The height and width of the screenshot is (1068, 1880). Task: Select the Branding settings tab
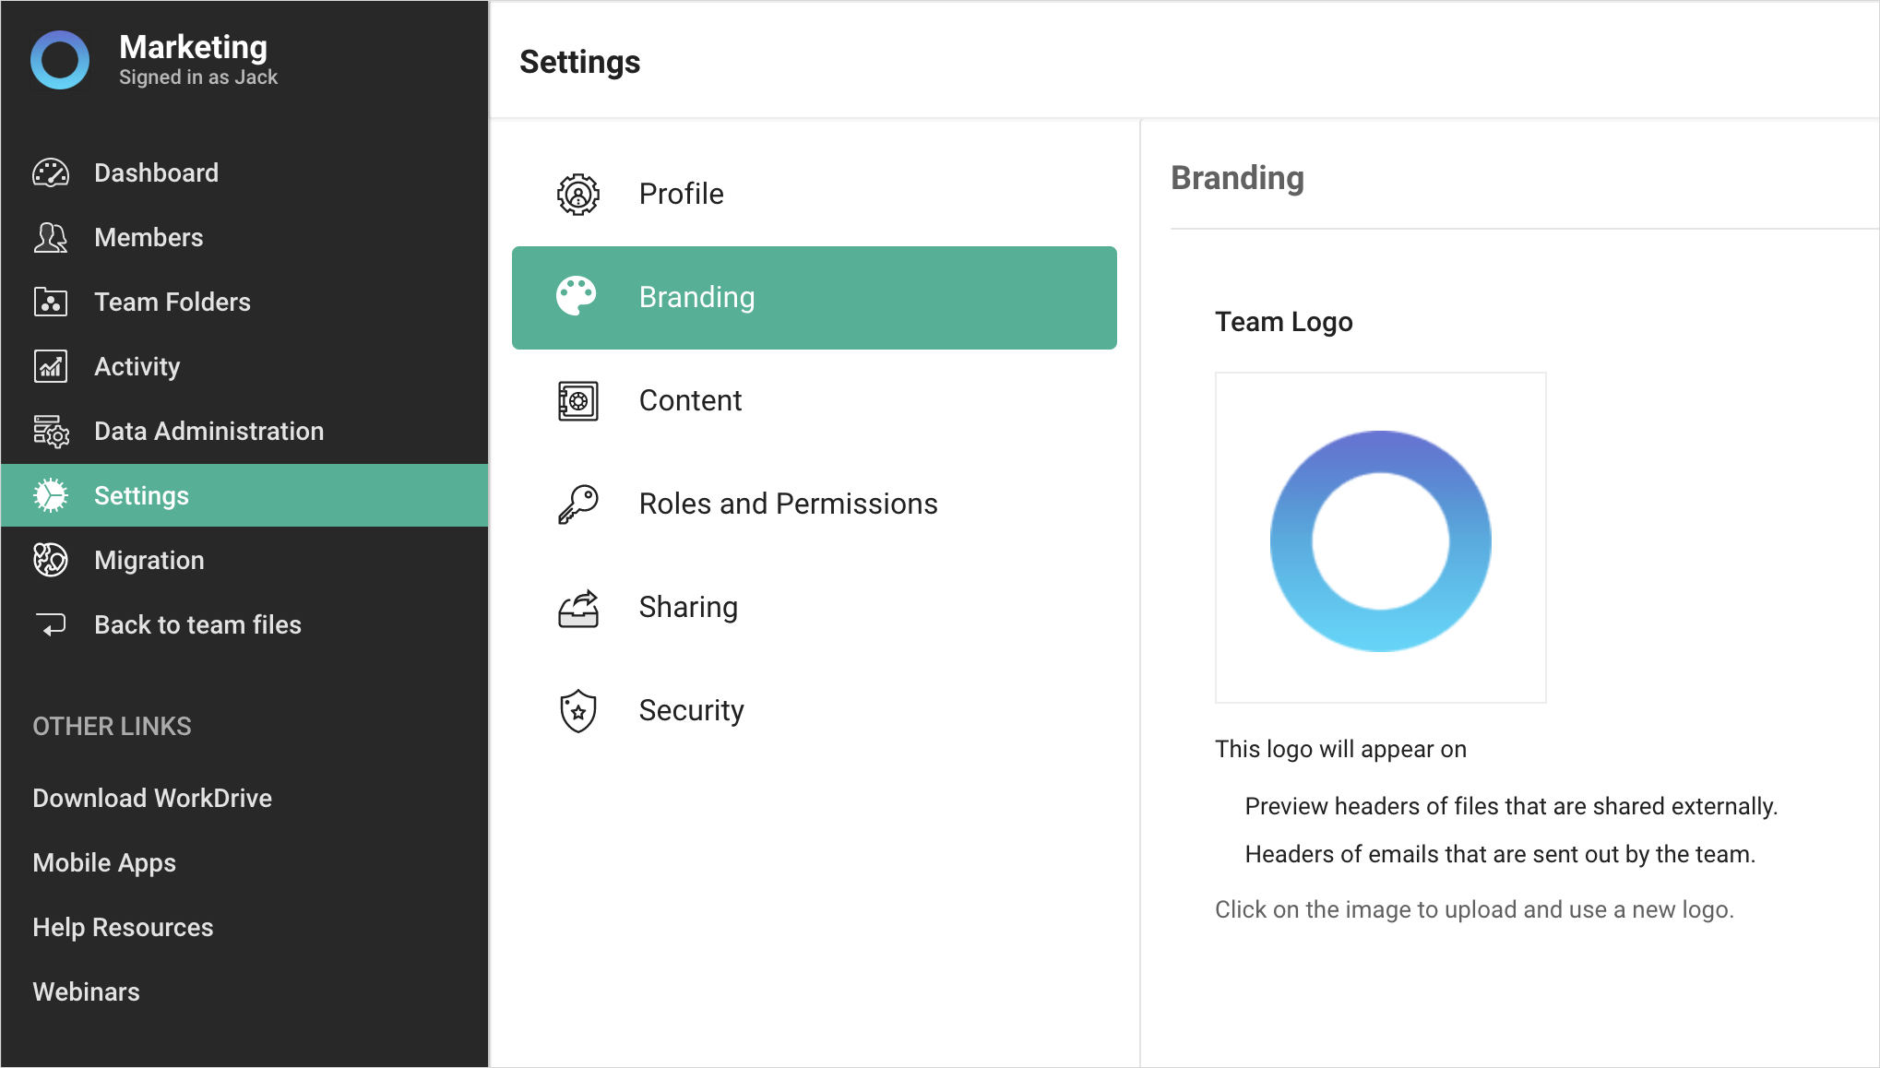814,298
